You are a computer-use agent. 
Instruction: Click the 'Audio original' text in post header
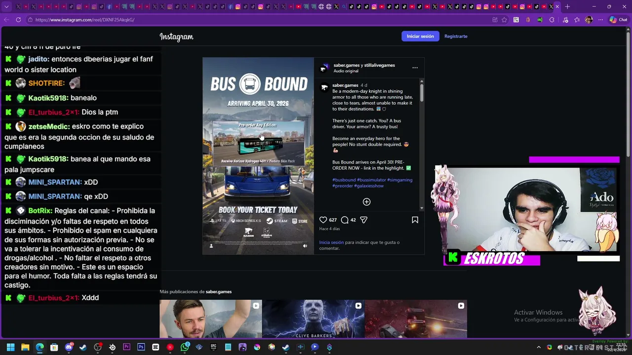coord(346,71)
